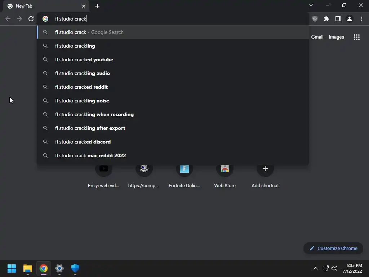Click the volume icon in system tray

(334, 268)
